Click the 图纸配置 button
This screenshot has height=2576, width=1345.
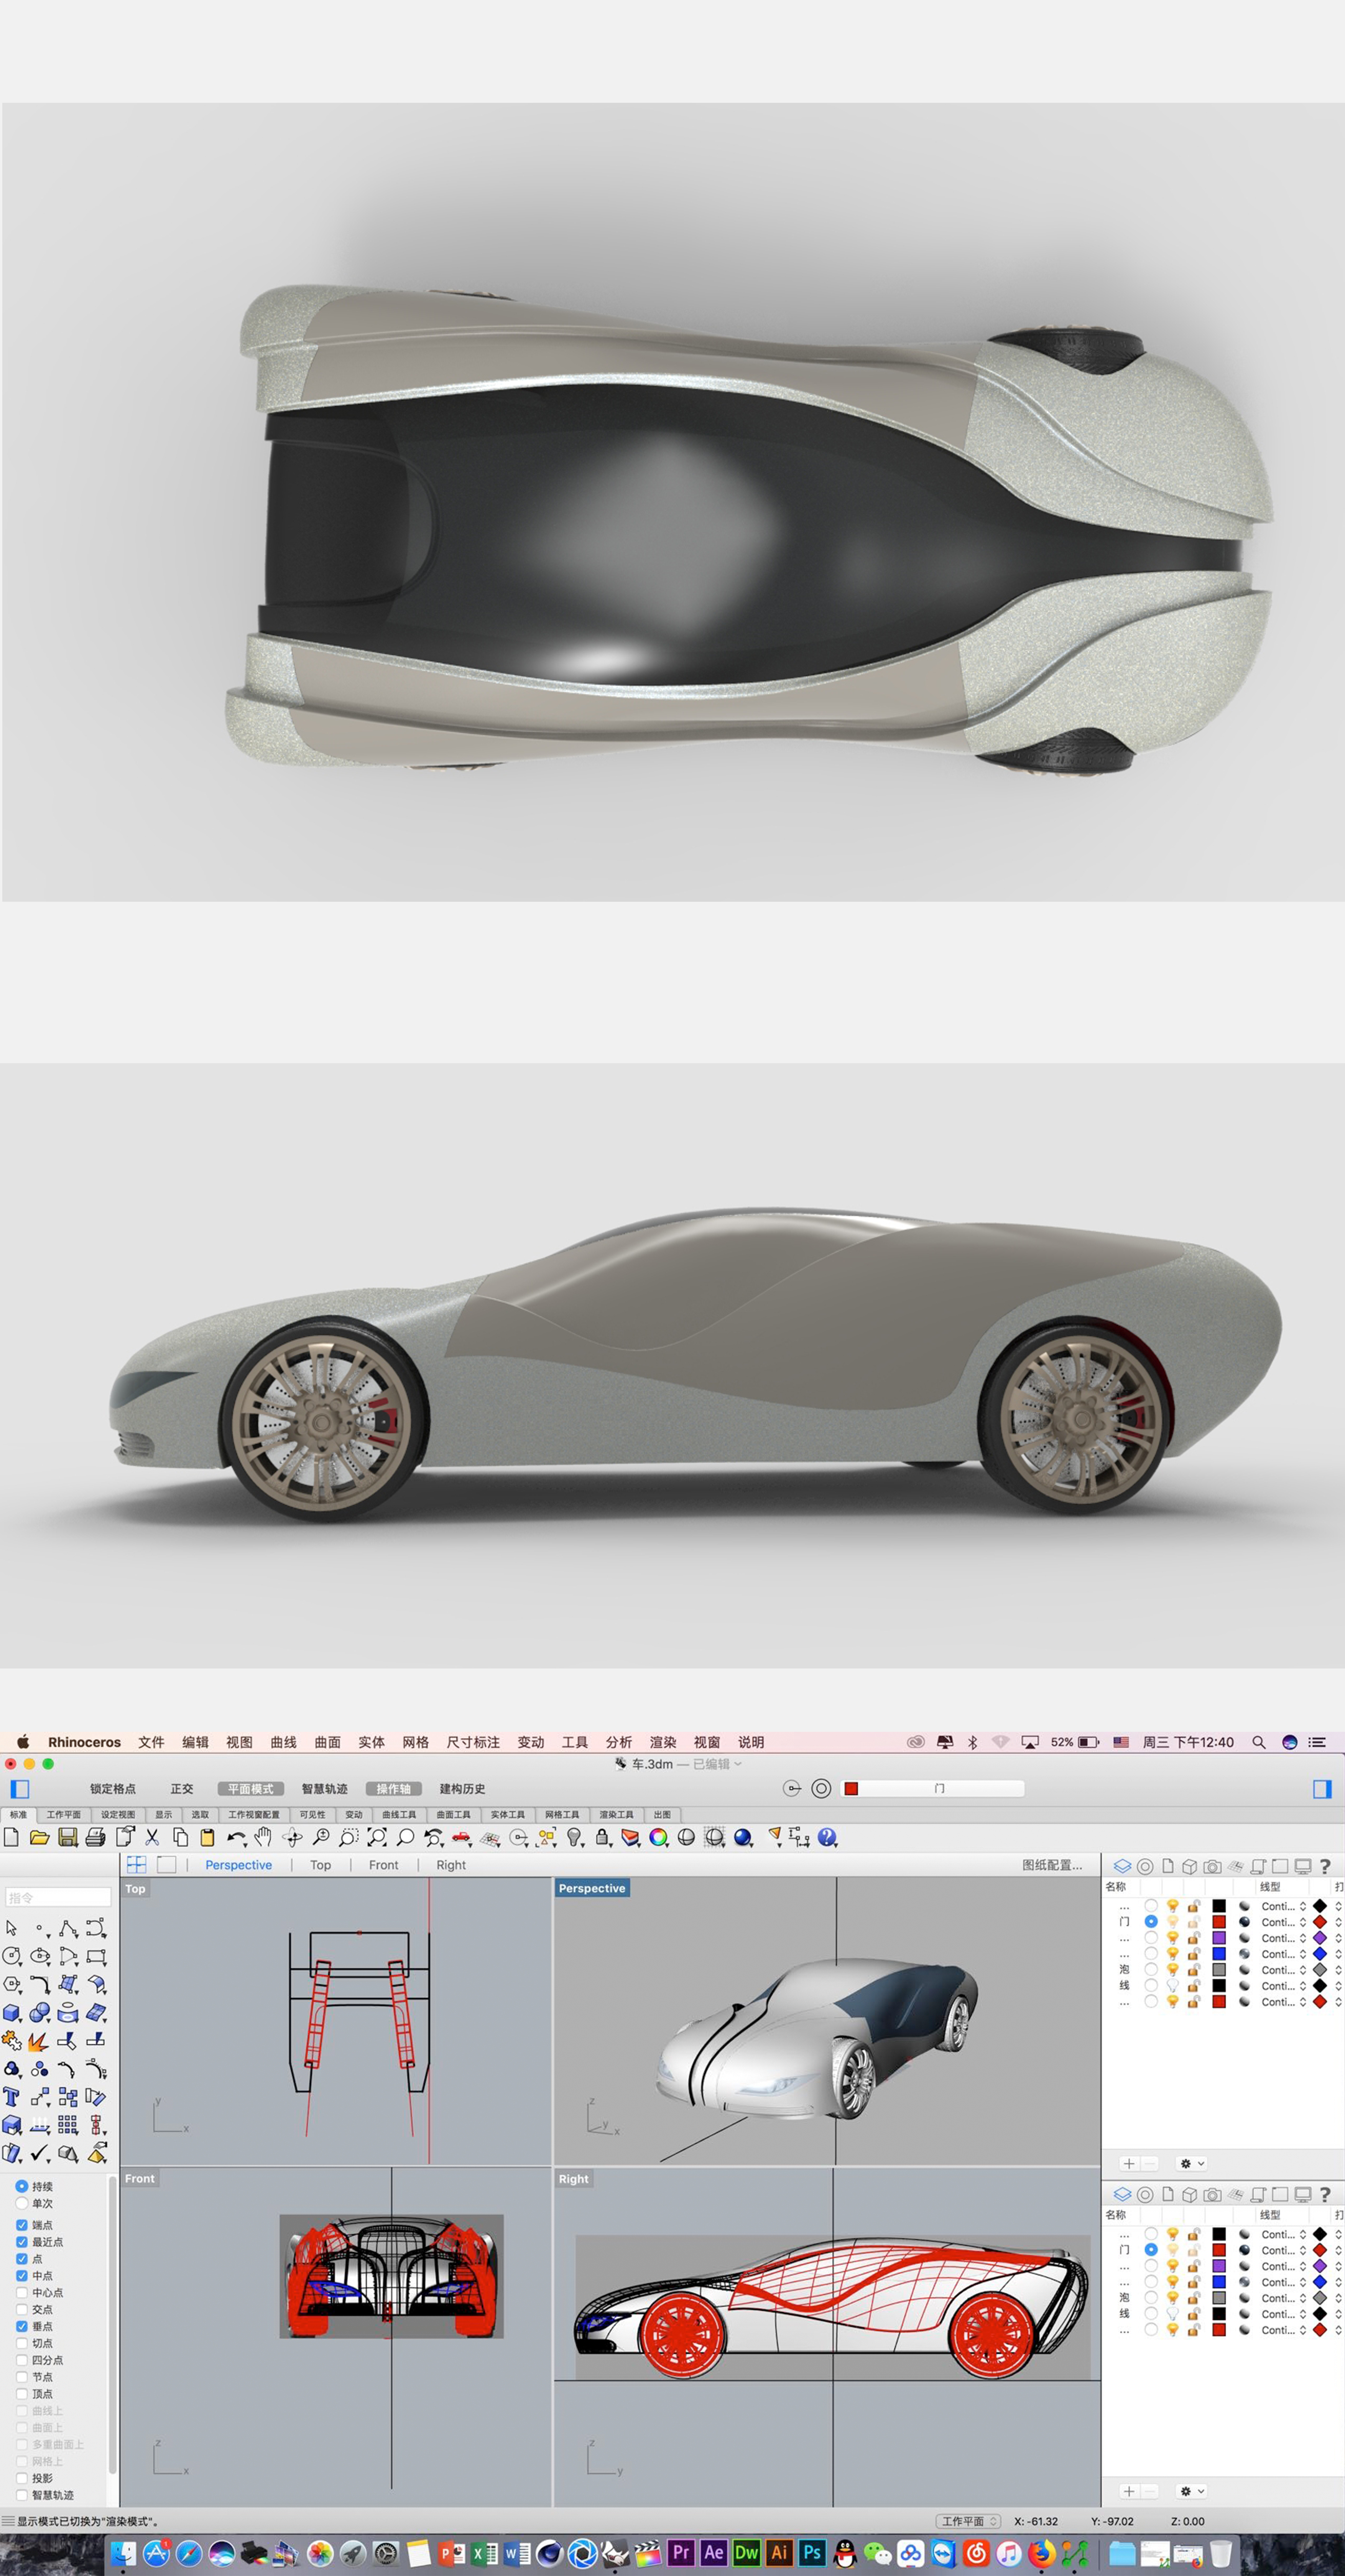(x=1051, y=1865)
